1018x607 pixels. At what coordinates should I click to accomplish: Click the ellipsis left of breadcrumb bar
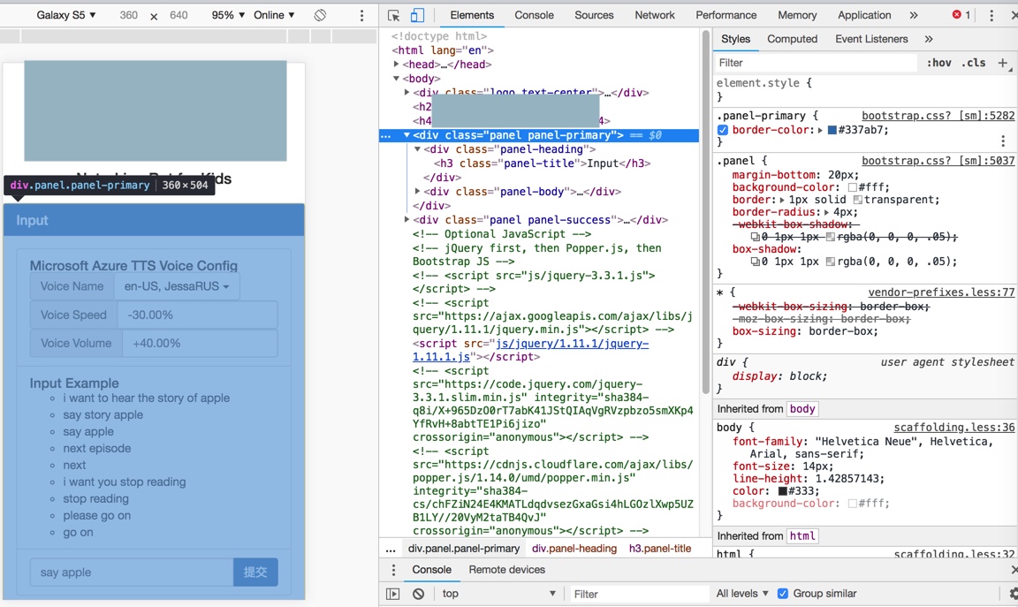coord(391,549)
